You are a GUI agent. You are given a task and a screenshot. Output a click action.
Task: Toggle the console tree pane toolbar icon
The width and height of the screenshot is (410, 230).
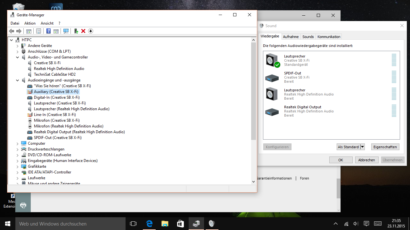point(29,31)
